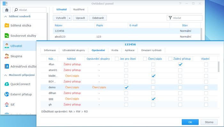Check Čtení/zápis header checkbox

point(145,59)
